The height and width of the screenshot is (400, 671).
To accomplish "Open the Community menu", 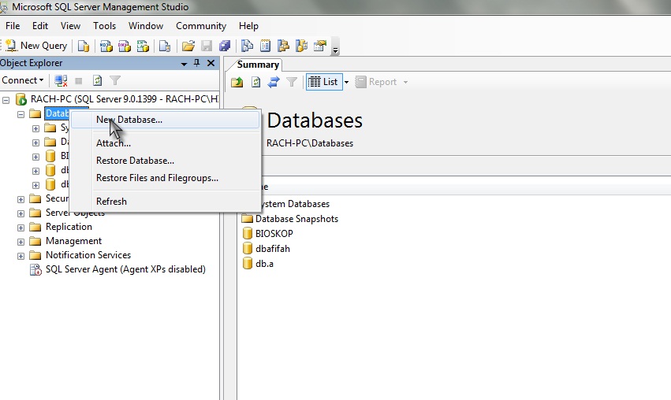I will 201,26.
